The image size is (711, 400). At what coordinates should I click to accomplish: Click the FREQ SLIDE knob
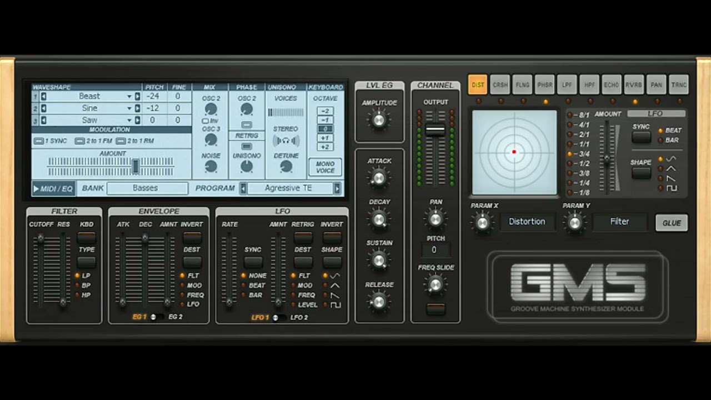[x=436, y=285]
